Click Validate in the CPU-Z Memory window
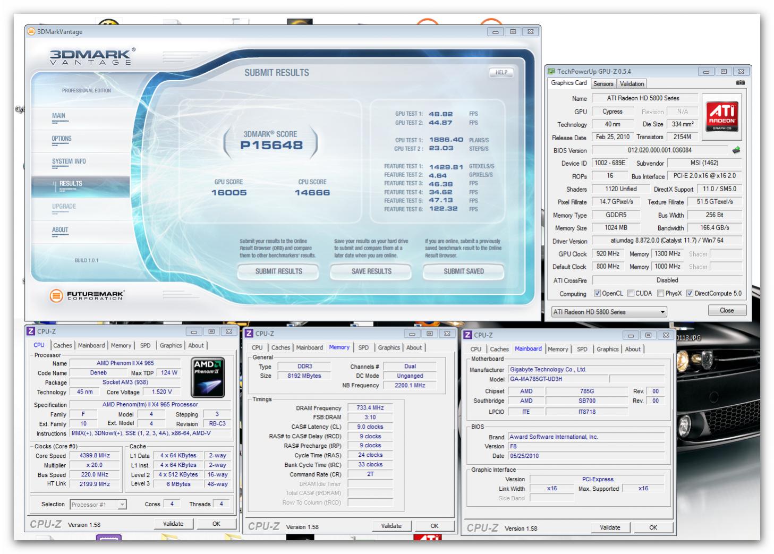Viewport: 774px width, 554px height. (x=392, y=526)
